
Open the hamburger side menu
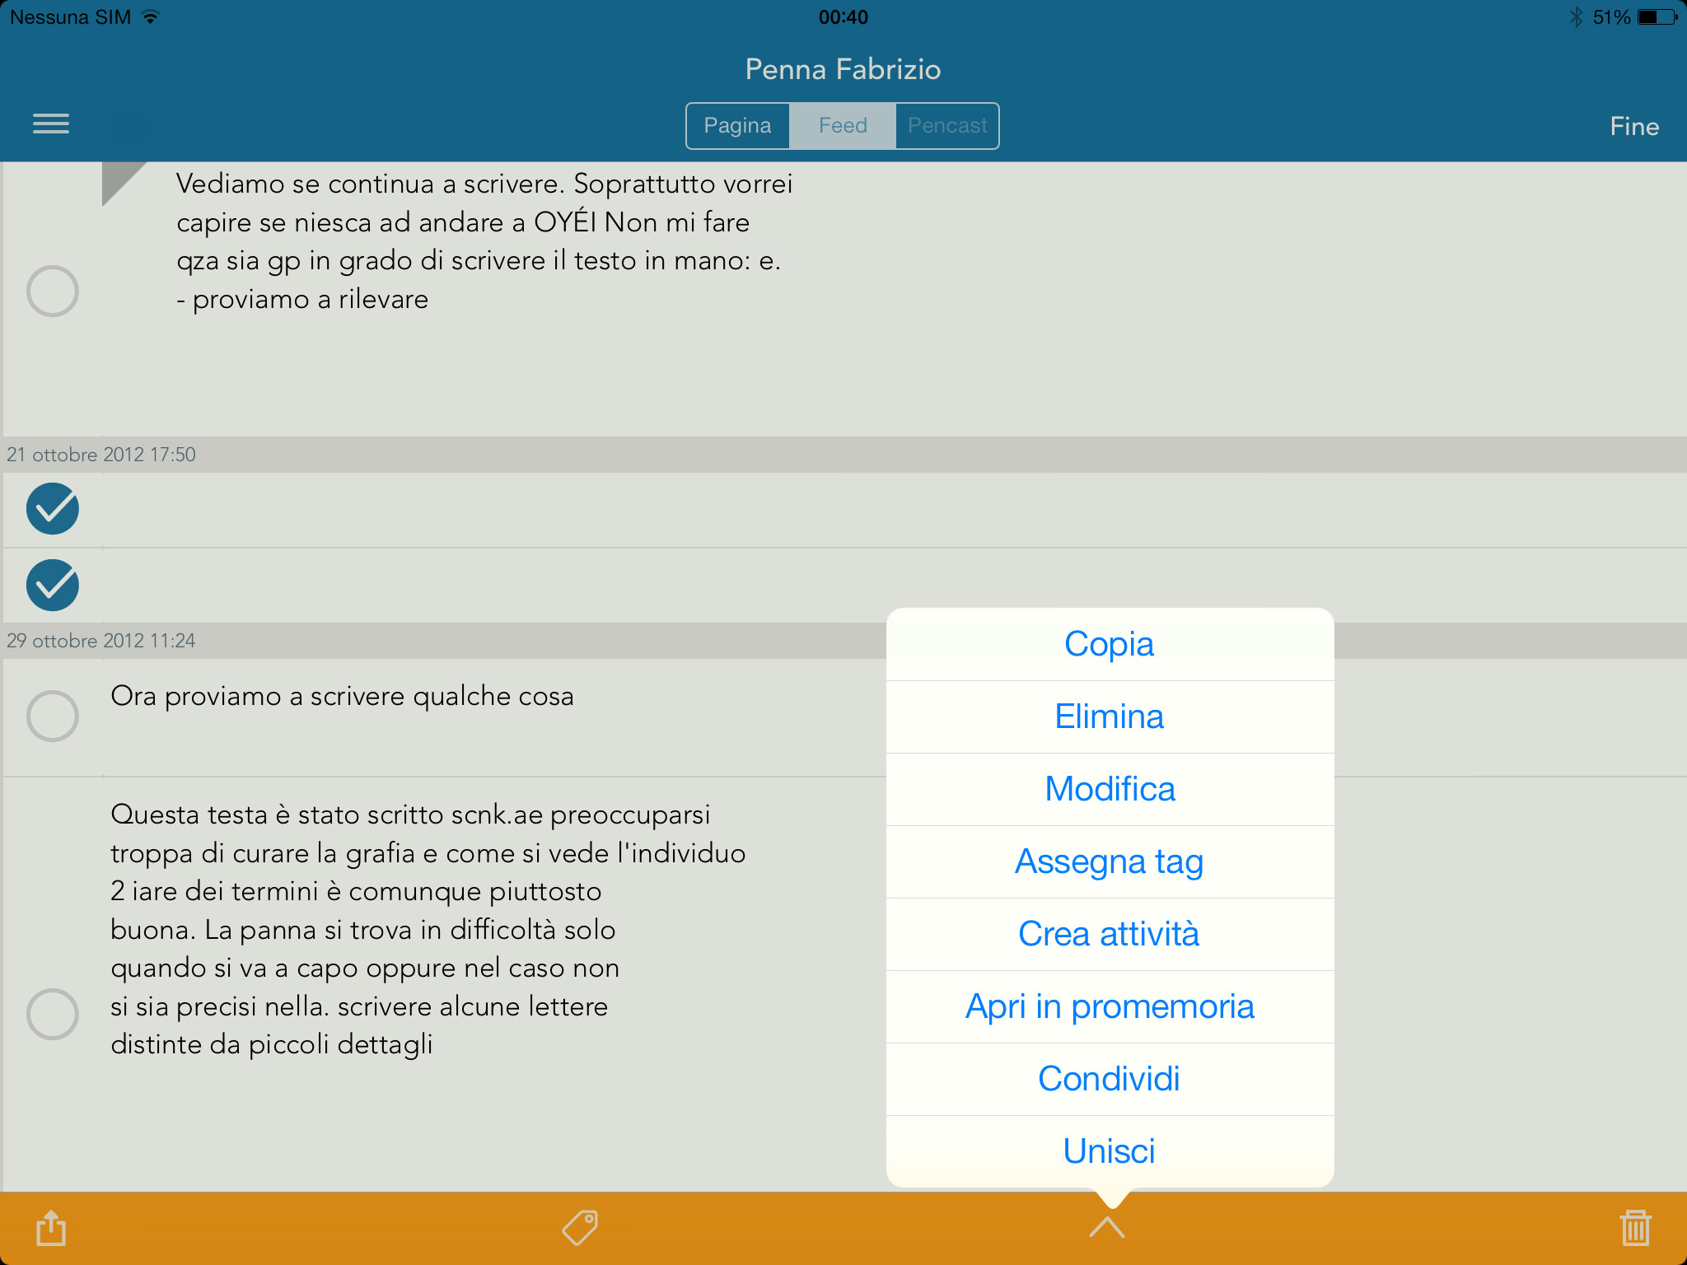(51, 124)
